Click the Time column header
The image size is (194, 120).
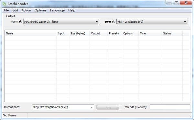(x=150, y=33)
